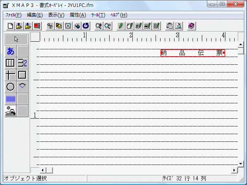Click the scissors cut icon
This screenshot has width=247, height=185.
(x=50, y=26)
